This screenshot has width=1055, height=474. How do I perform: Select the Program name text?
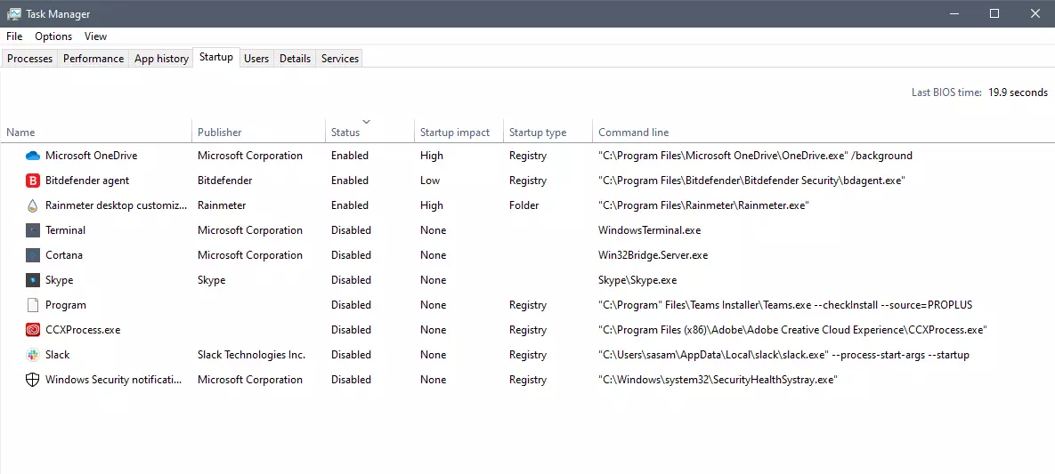[x=65, y=305]
